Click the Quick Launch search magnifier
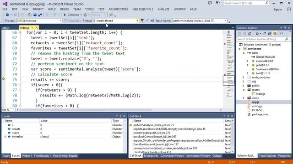Screen dimensions: 293x164 click(266, 3)
